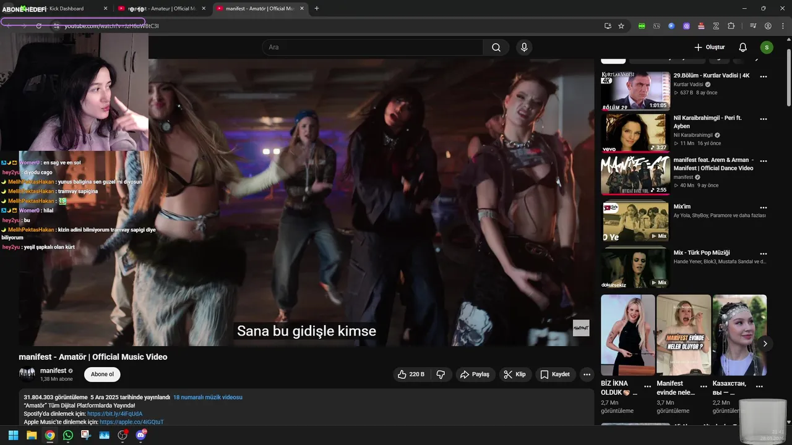Click the YouTube Ara search field
The width and height of the screenshot is (792, 445).
372,47
